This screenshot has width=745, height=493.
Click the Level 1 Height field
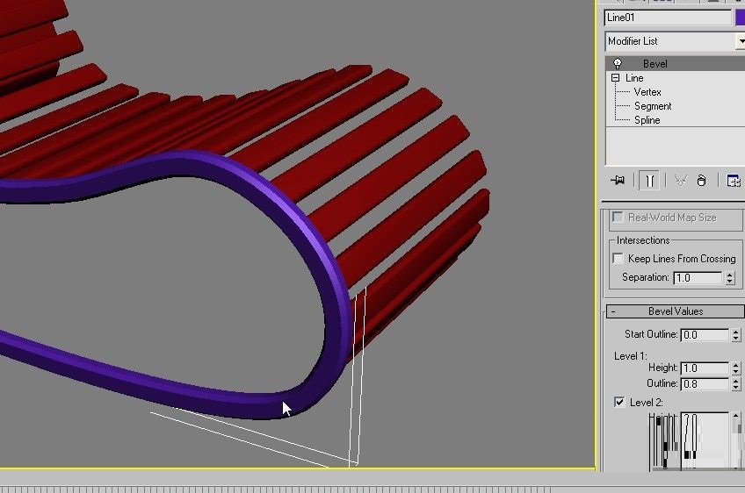point(704,368)
